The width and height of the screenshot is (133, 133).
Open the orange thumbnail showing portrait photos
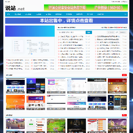(36, 102)
